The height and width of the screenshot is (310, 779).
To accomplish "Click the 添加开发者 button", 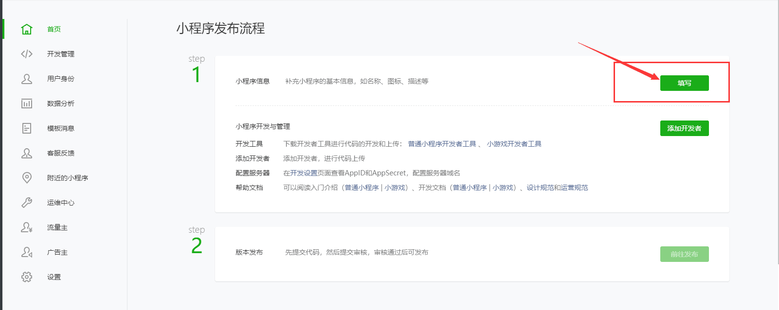I will coord(684,128).
